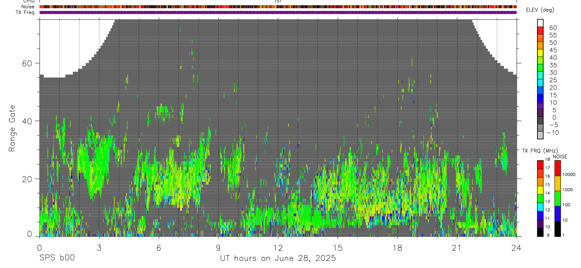
Task: Click the '24' tick label on the UT hours axis
Action: 517,248
